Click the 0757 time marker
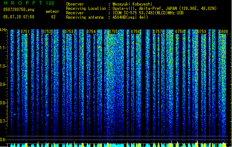The height and width of the screenshot is (147, 232). pyautogui.click(x=157, y=32)
